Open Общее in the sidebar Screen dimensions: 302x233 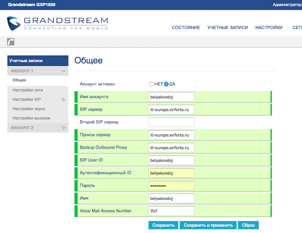(19, 80)
